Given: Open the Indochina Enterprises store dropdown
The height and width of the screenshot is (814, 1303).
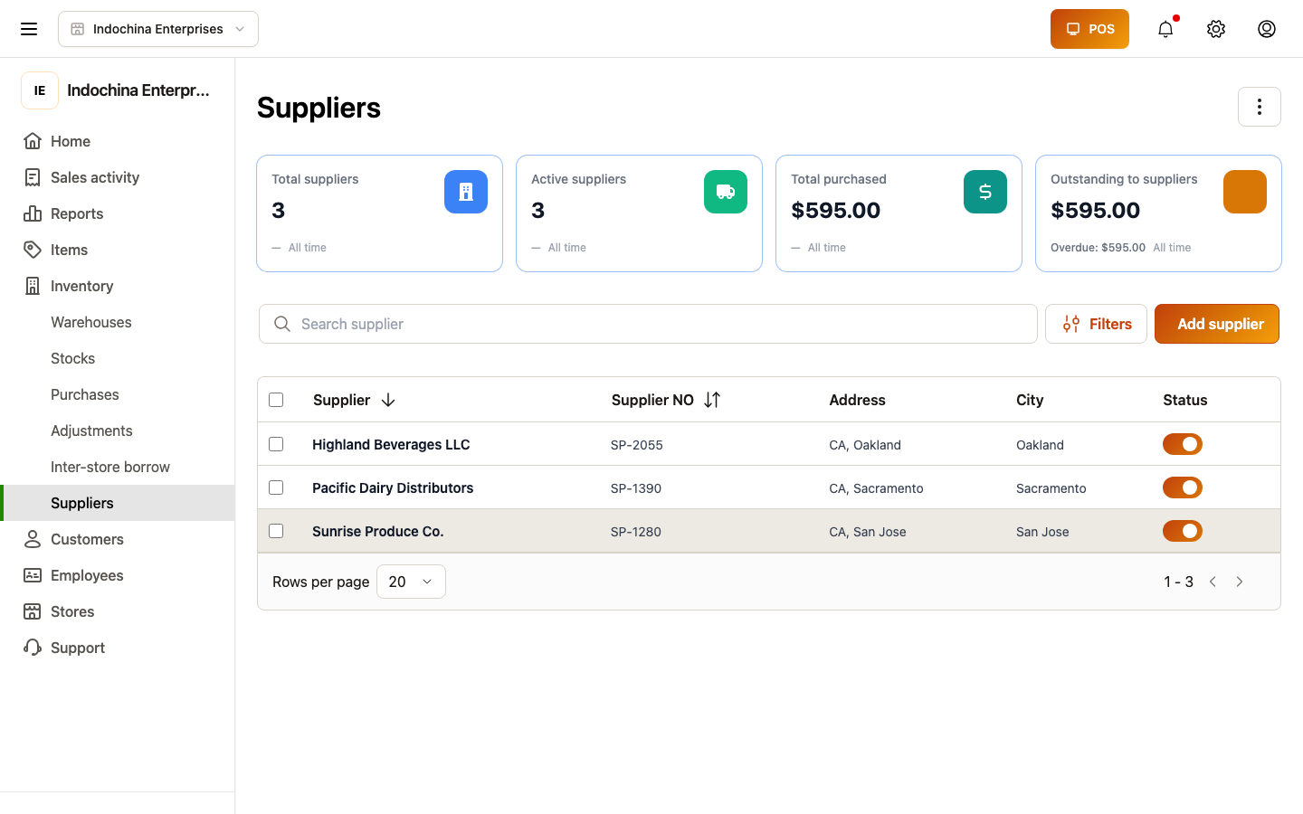Looking at the screenshot, I should [158, 29].
